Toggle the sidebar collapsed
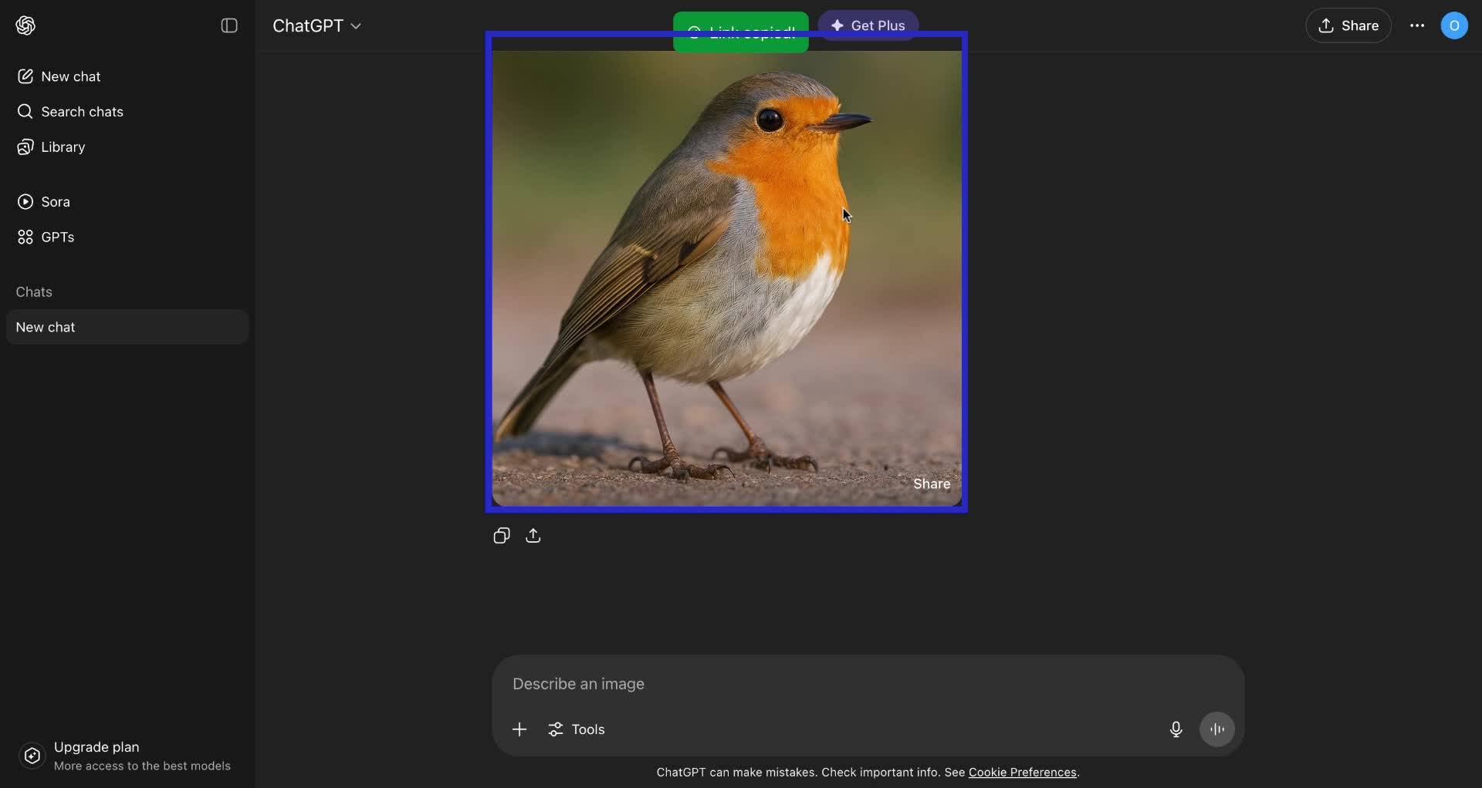Image resolution: width=1482 pixels, height=788 pixels. 229,25
